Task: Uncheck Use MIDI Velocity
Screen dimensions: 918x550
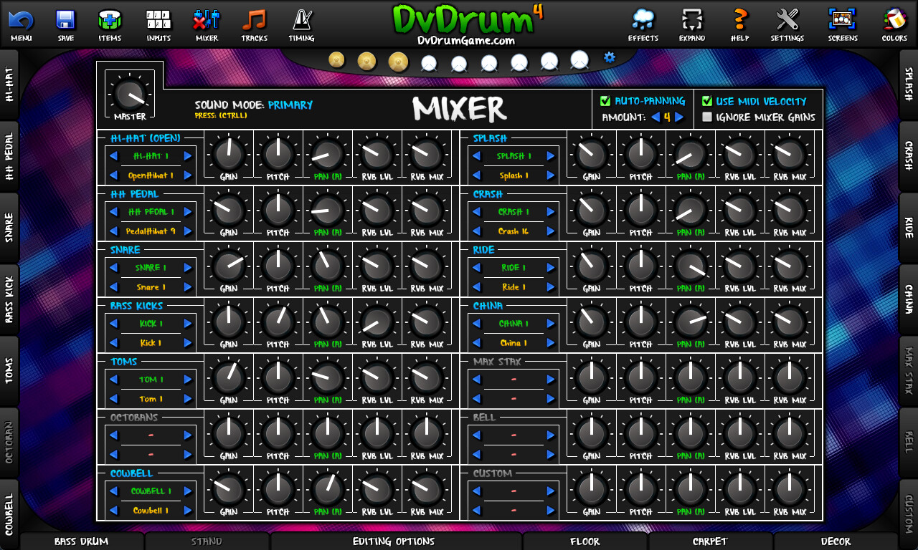Action: (x=707, y=101)
